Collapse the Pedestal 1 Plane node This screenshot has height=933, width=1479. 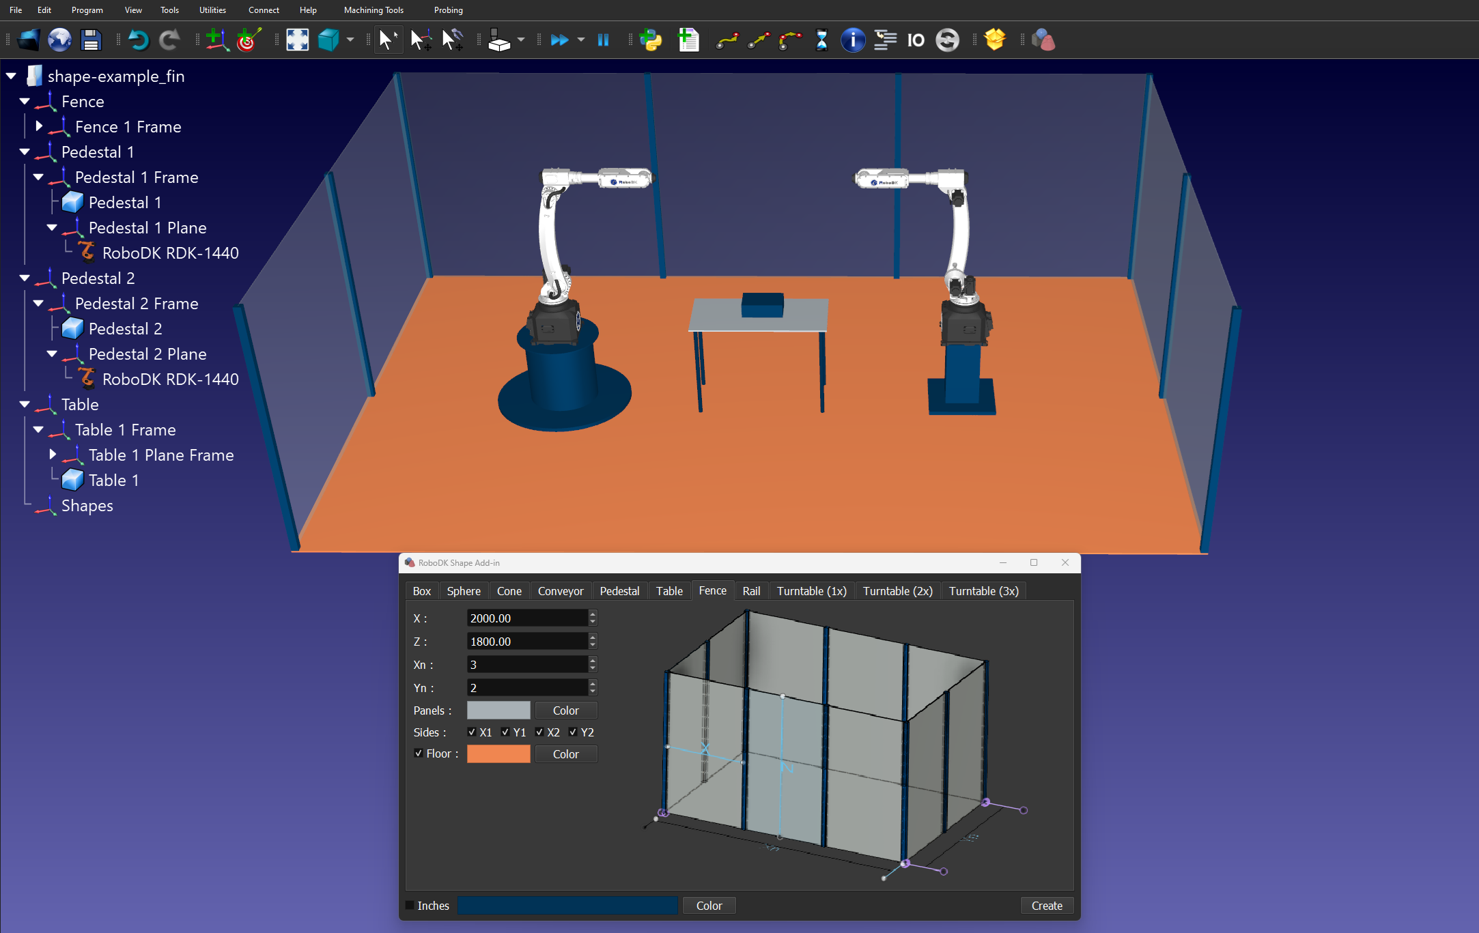click(x=52, y=228)
